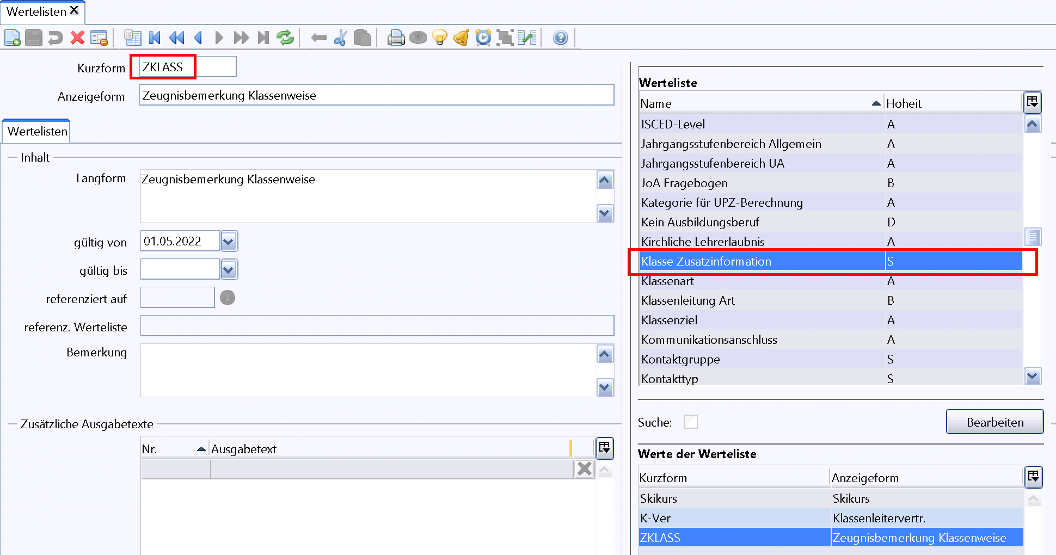Select the Kein Ausbildungsberuf row
1056x555 pixels.
click(x=831, y=222)
